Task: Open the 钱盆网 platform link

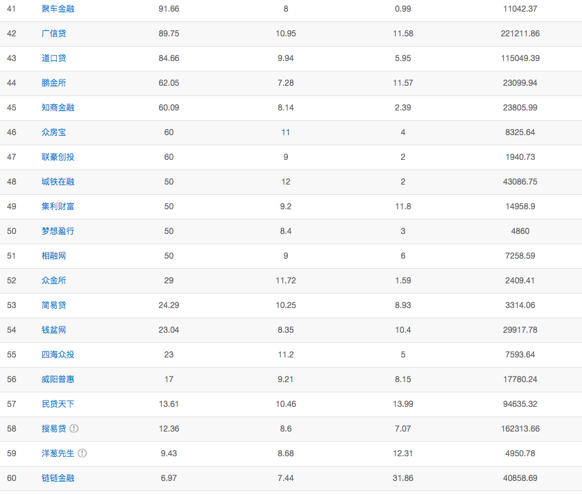Action: pos(54,330)
